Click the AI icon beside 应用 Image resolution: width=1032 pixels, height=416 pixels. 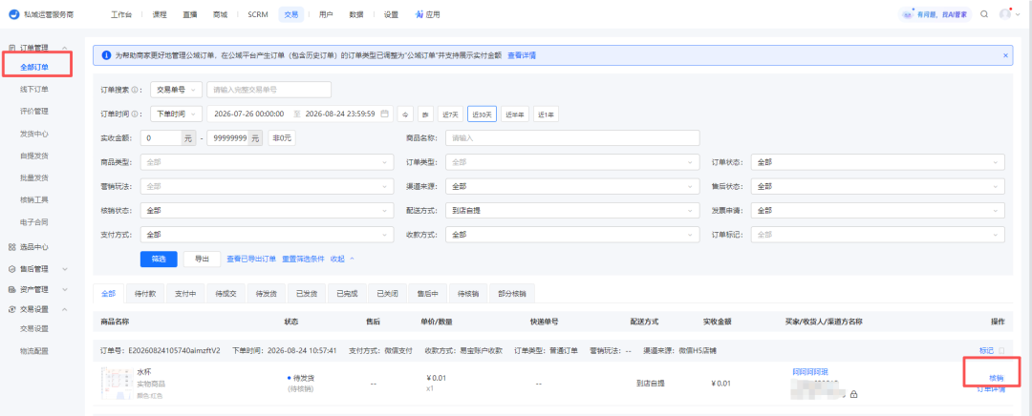click(x=419, y=14)
